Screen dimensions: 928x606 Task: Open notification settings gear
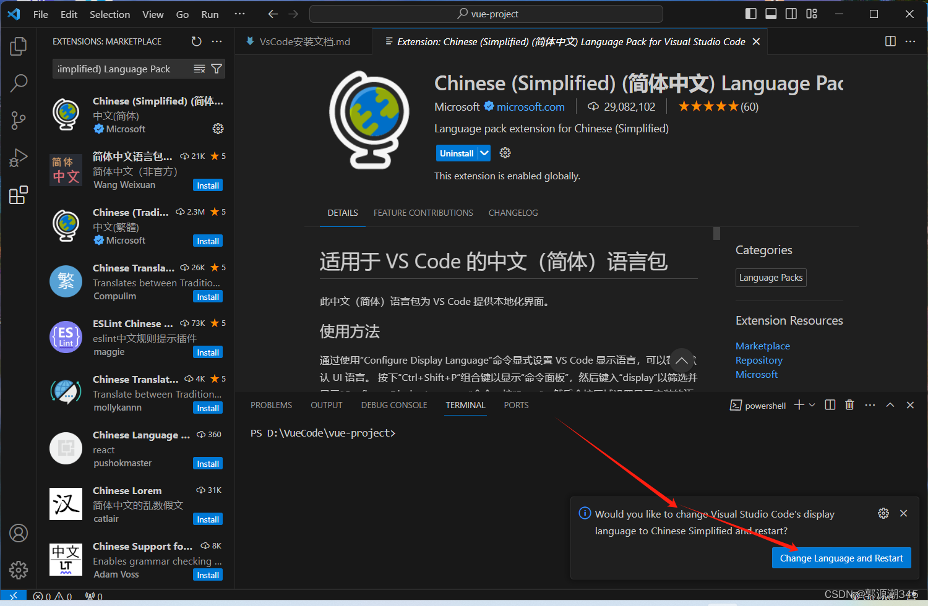(883, 513)
